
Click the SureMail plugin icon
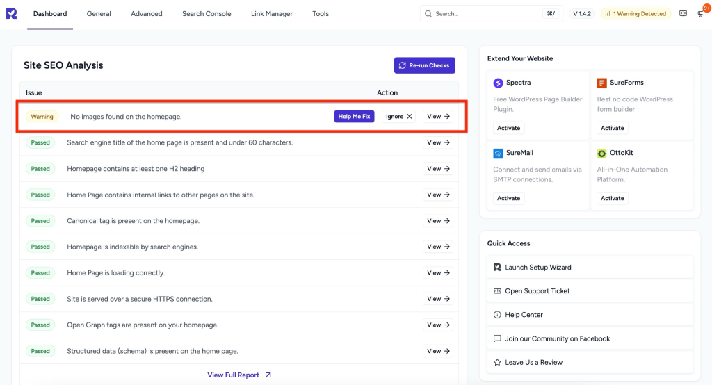pyautogui.click(x=499, y=153)
